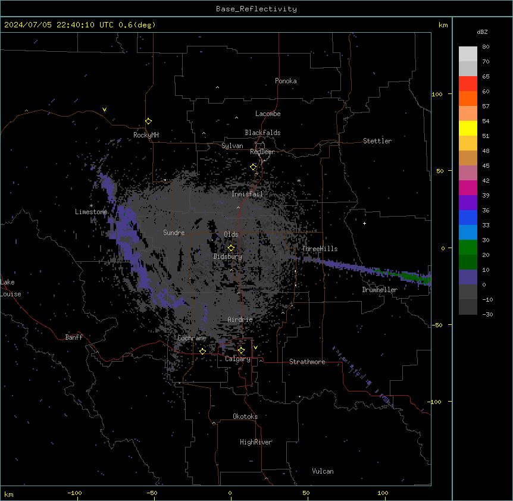Click the HighRiver town label
This screenshot has width=513, height=501.
[256, 442]
